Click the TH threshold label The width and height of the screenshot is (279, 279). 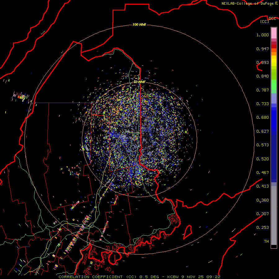tap(266, 241)
